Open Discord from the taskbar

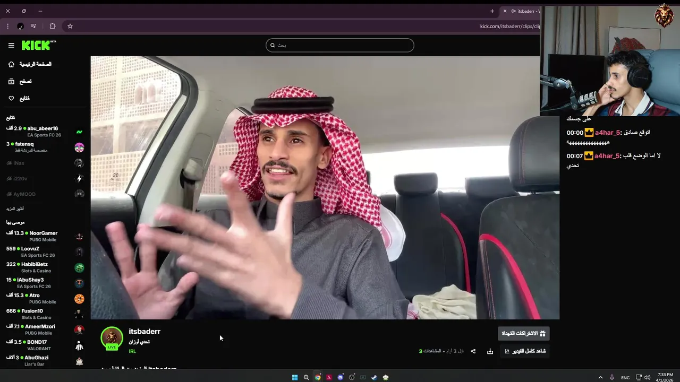point(341,377)
